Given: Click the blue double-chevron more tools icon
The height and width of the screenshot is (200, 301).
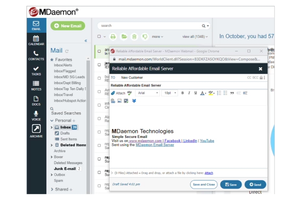Looking at the screenshot, I should (x=134, y=101).
